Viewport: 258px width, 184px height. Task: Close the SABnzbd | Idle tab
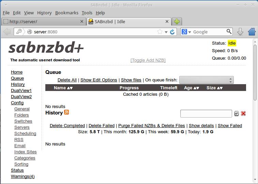click(167, 21)
